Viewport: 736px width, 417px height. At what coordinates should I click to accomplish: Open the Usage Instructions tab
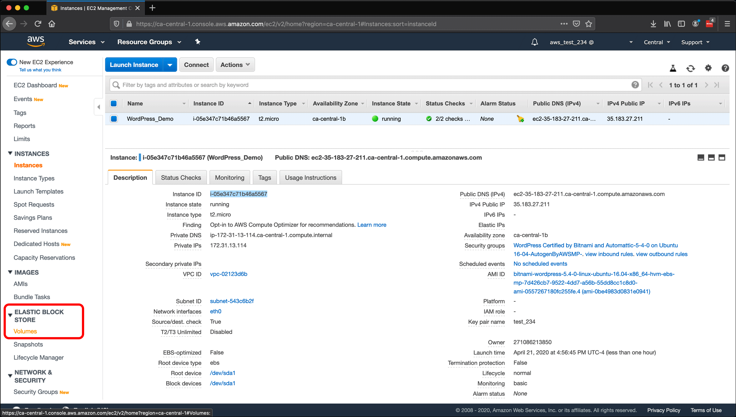[310, 178]
